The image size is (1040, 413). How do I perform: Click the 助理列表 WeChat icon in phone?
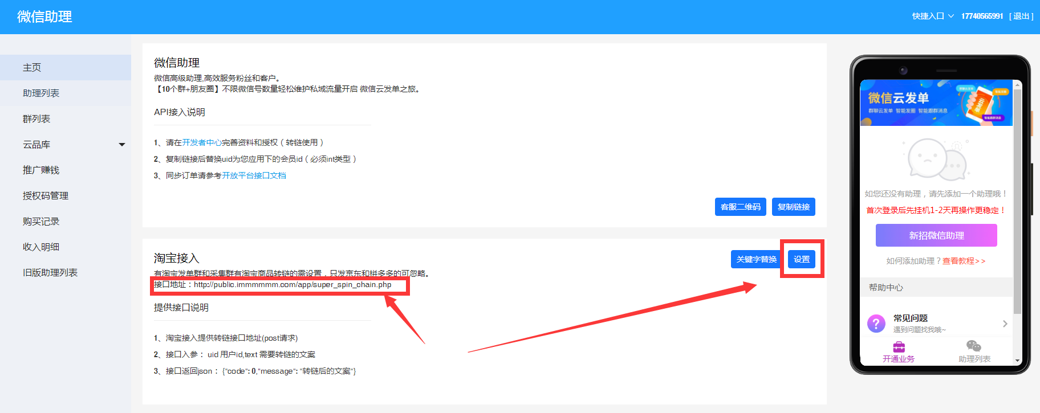(974, 346)
